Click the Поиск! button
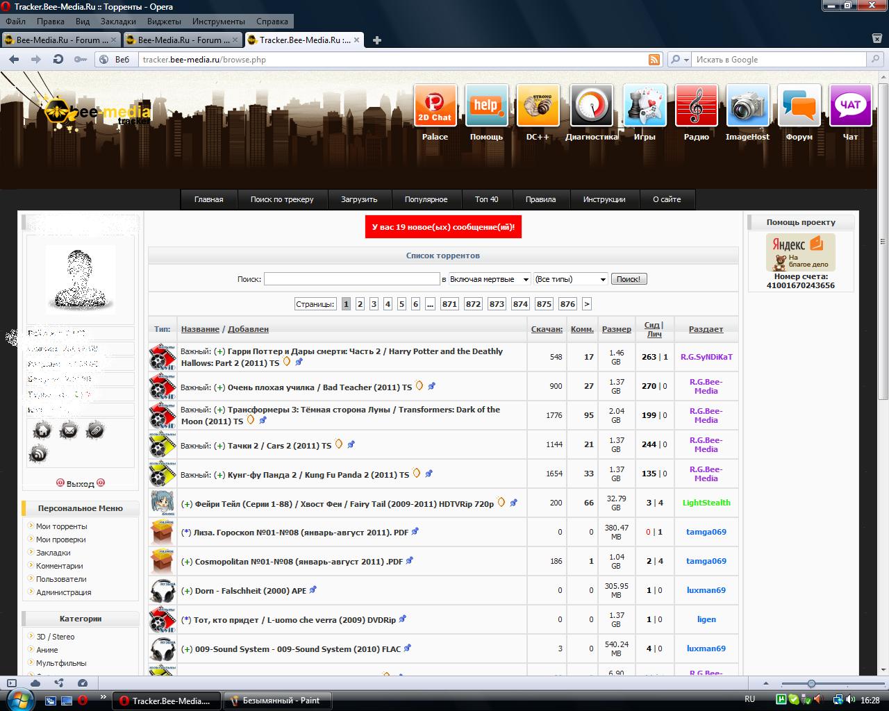The height and width of the screenshot is (711, 889). click(x=629, y=279)
